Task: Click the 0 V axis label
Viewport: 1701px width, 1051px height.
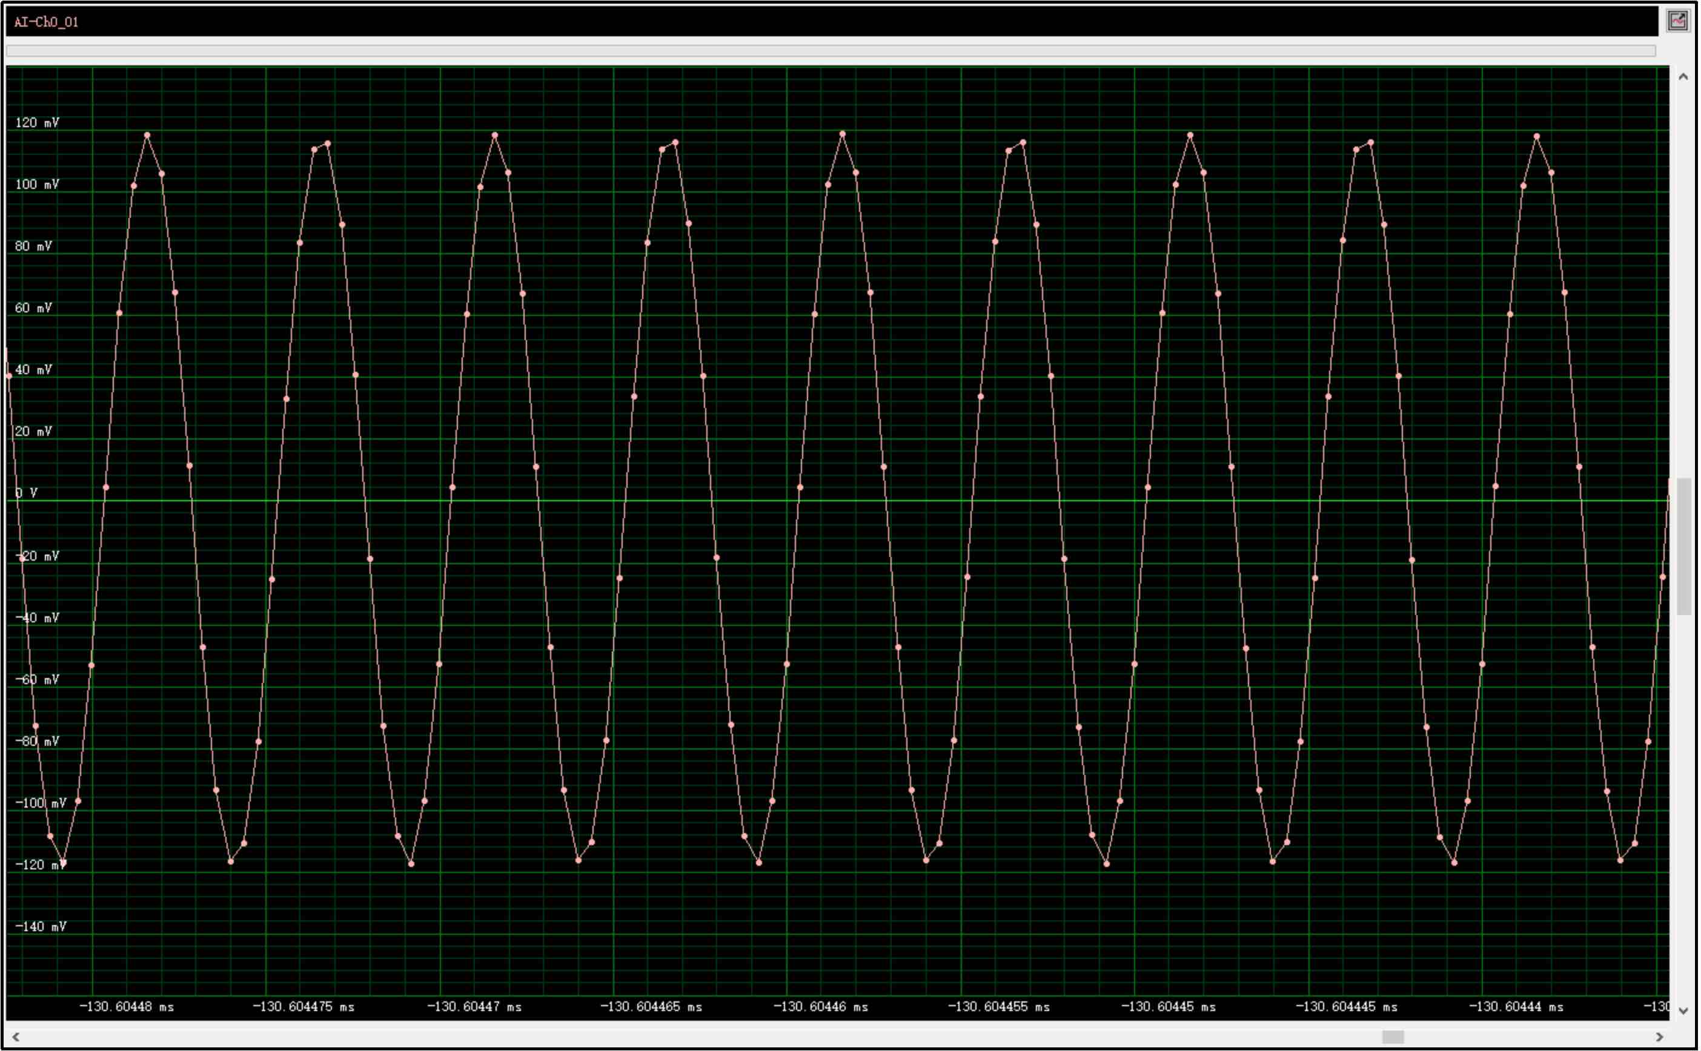Action: click(x=27, y=493)
